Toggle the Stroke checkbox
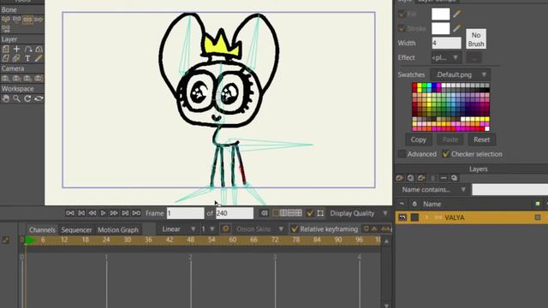Viewport: 548px width, 308px height. click(402, 28)
